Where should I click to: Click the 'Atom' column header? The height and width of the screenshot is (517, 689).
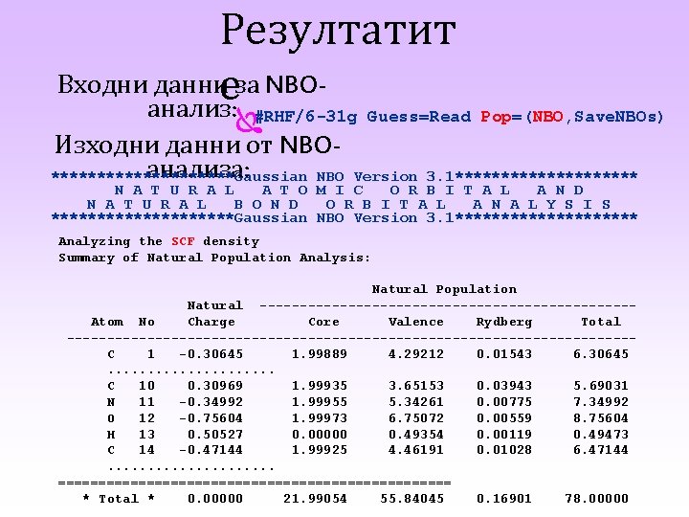107,322
